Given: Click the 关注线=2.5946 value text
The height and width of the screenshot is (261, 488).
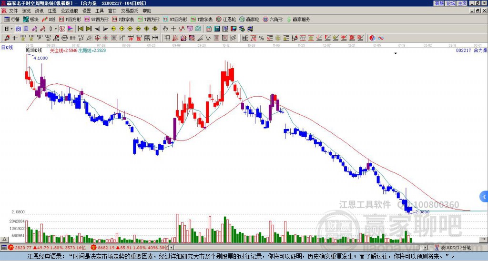Looking at the screenshot, I should 63,50.
